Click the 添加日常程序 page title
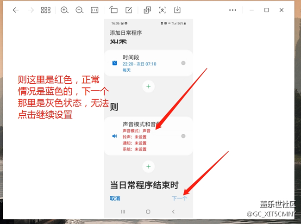The height and width of the screenshot is (224, 301). 126,33
